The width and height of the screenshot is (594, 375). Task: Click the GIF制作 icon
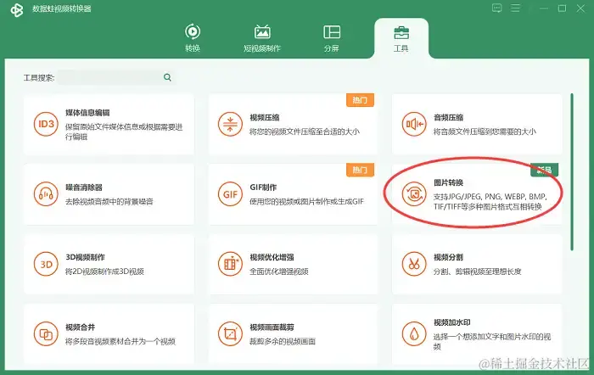(230, 194)
